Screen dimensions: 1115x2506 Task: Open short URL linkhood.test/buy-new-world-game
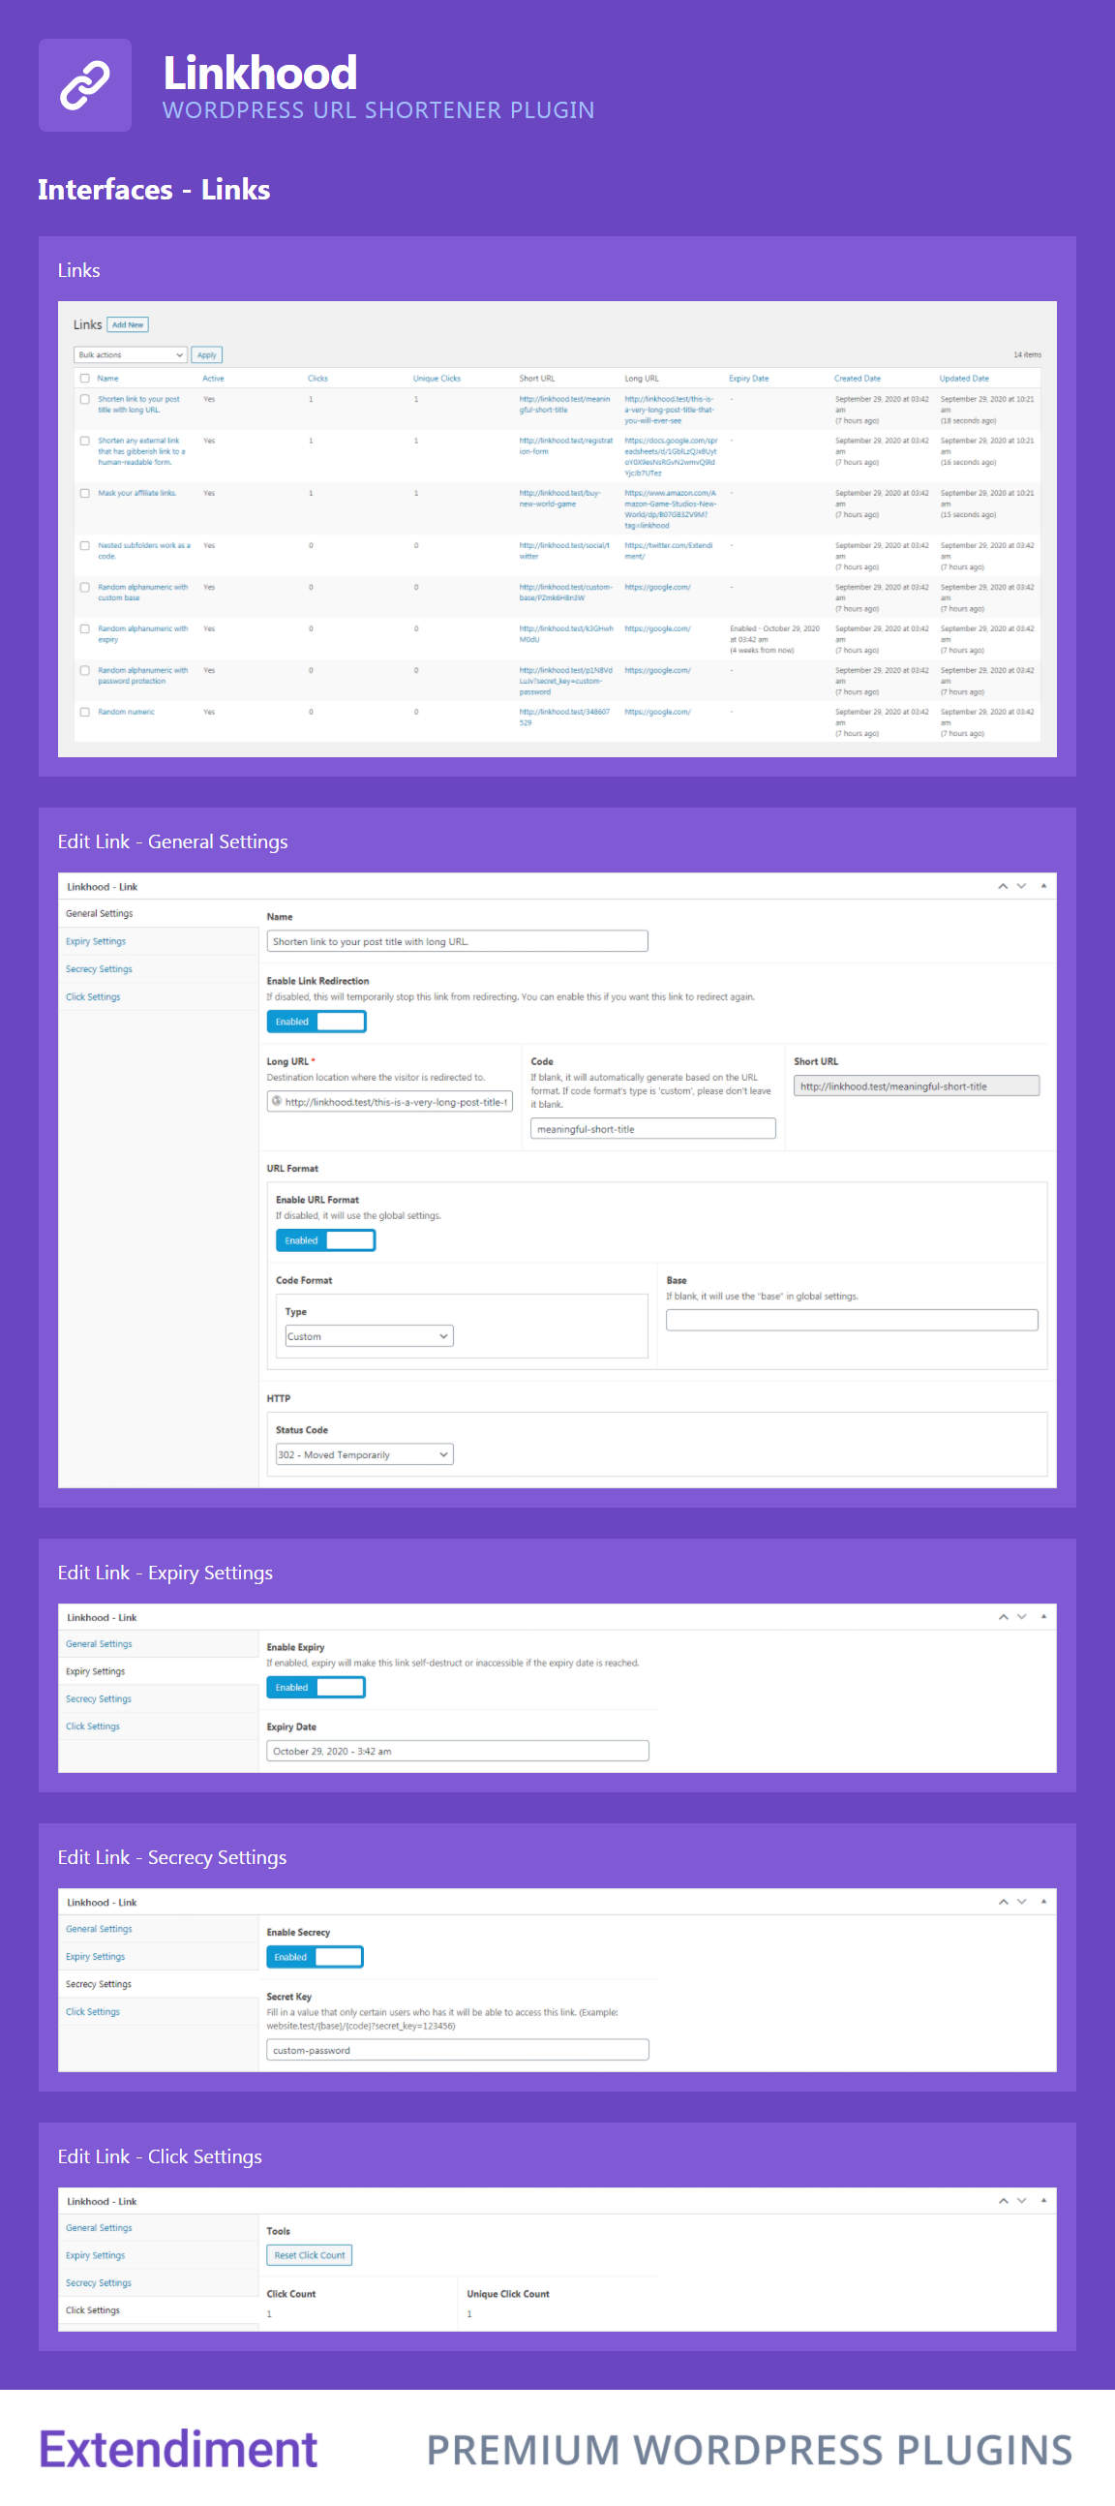560,498
